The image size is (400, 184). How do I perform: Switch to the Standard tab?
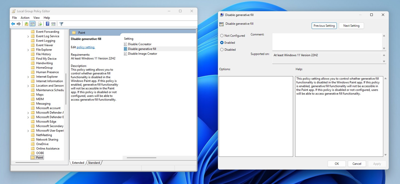94,163
